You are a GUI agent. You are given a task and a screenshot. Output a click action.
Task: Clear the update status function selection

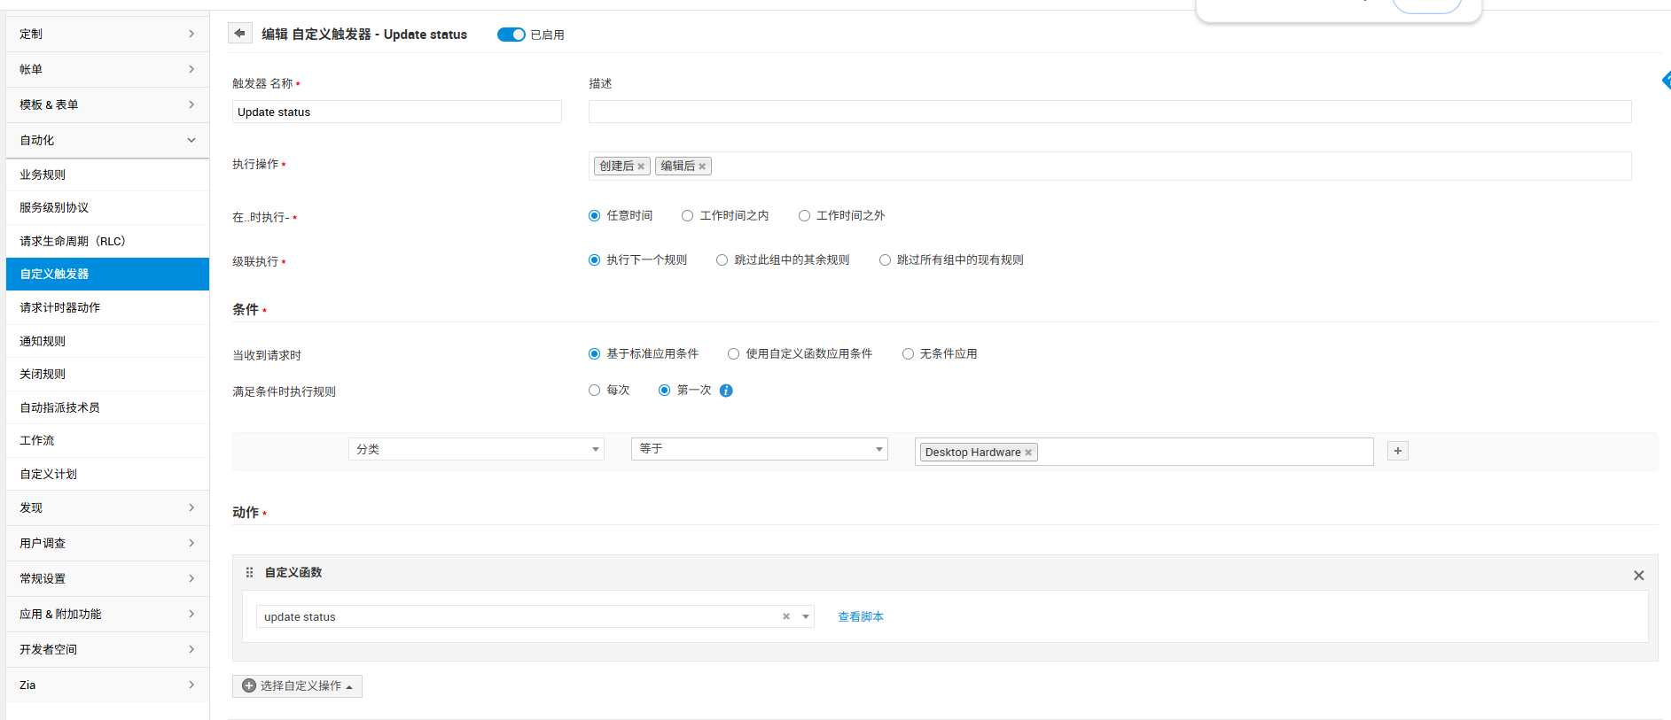coord(785,616)
